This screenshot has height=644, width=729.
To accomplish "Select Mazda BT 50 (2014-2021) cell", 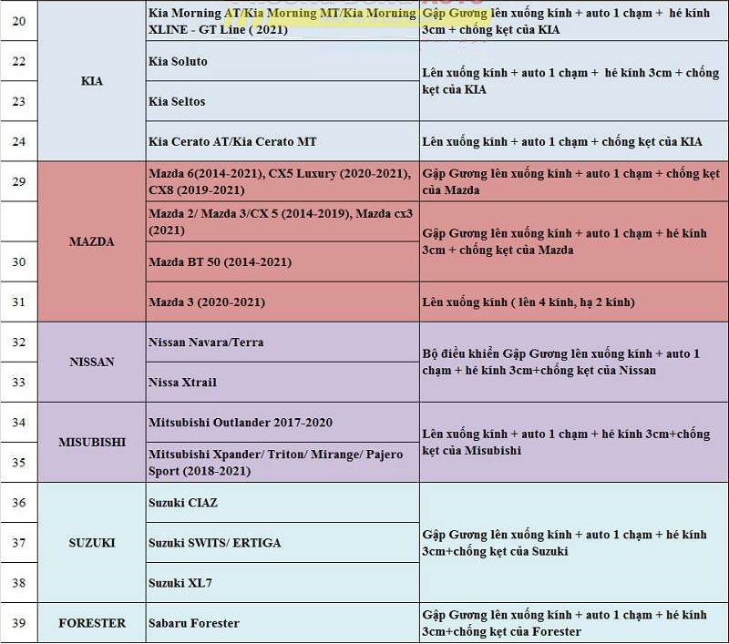I will click(282, 261).
